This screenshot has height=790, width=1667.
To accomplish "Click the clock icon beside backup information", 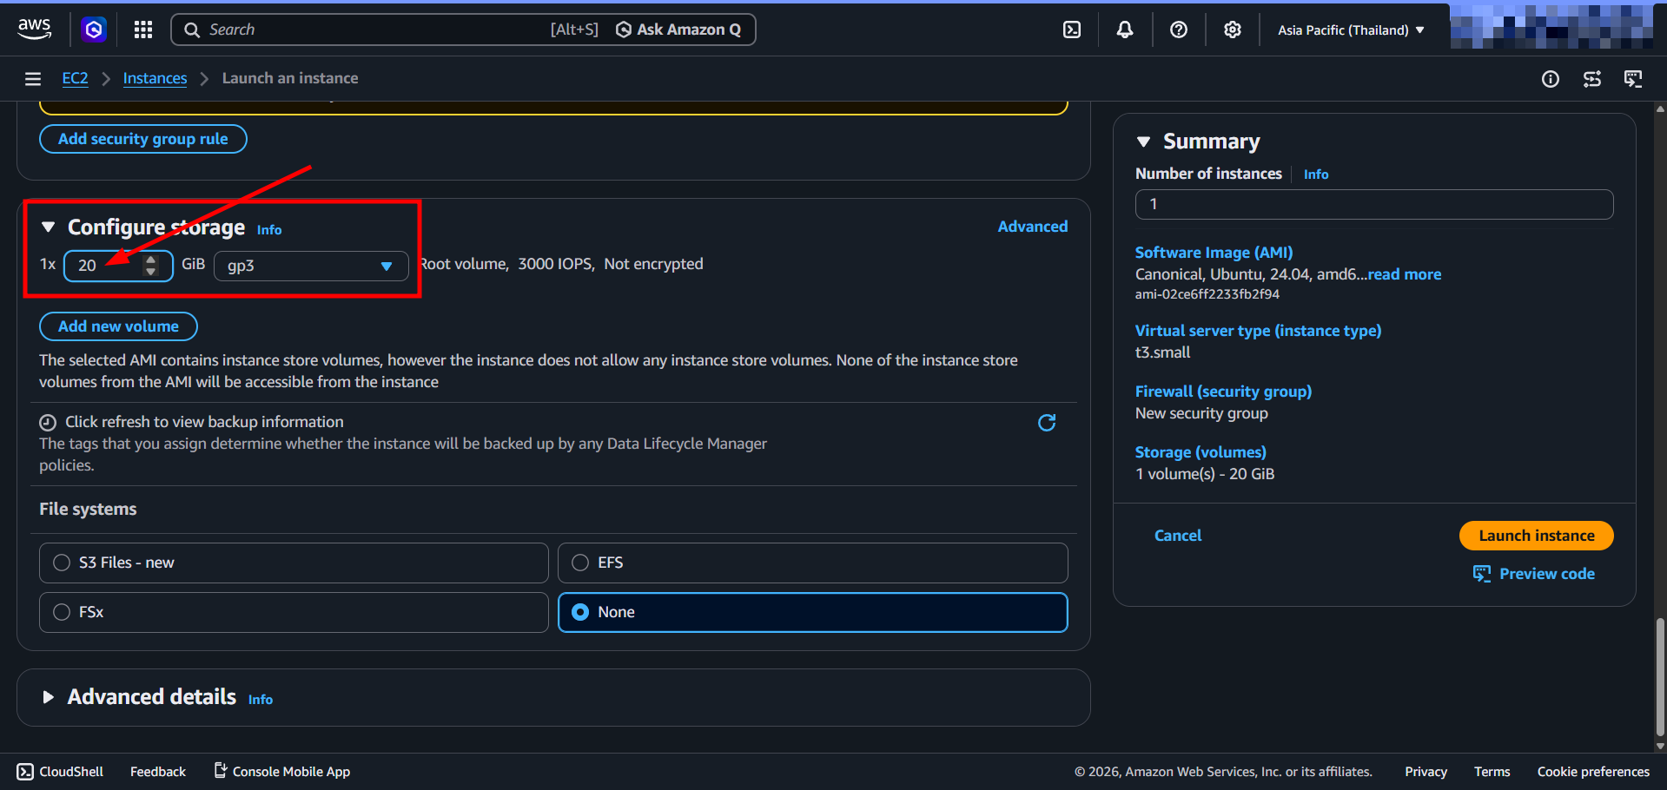I will coord(48,423).
